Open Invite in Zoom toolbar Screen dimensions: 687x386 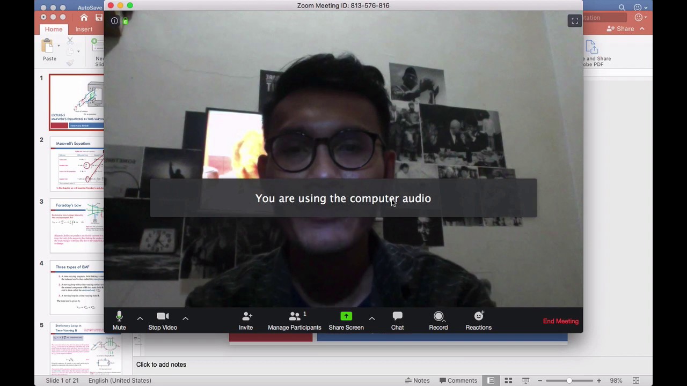click(246, 321)
